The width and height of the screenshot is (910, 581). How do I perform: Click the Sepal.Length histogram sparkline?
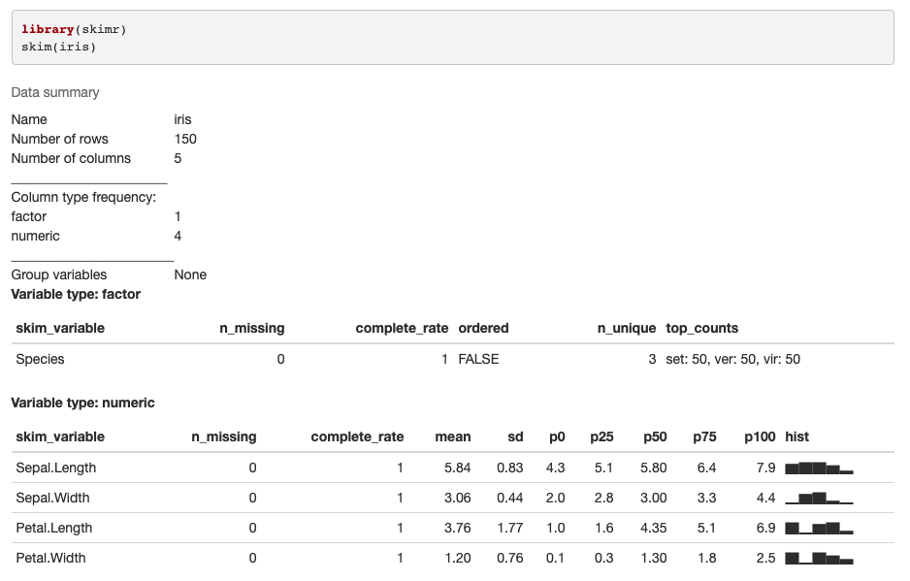point(819,468)
